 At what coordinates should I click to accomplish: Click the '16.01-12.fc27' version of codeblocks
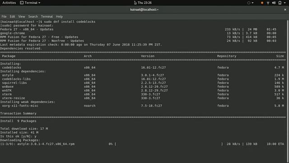point(154,67)
